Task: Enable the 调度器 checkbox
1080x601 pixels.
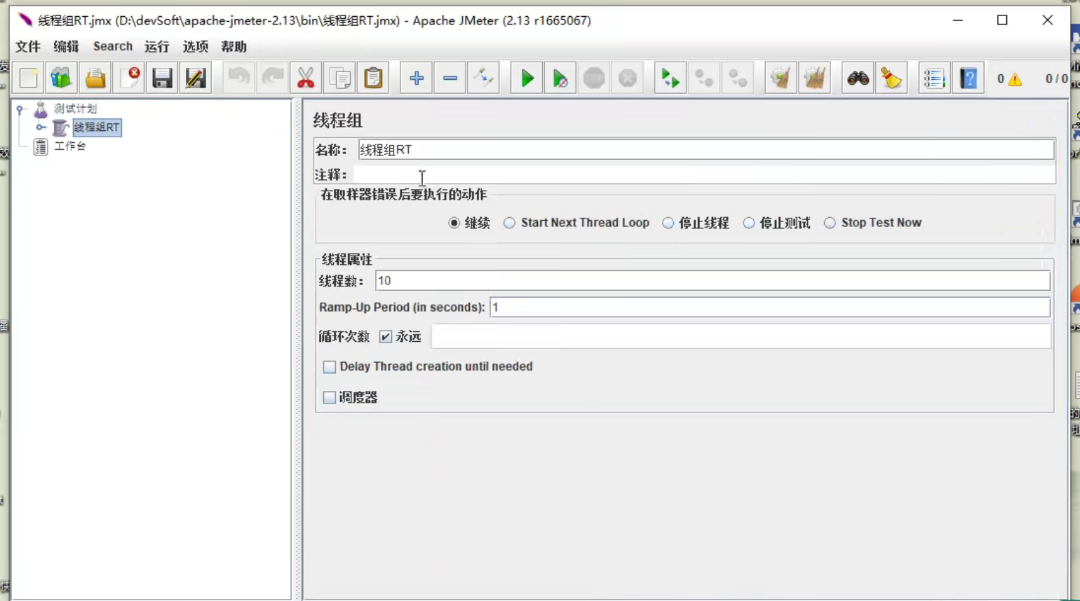Action: coord(329,398)
